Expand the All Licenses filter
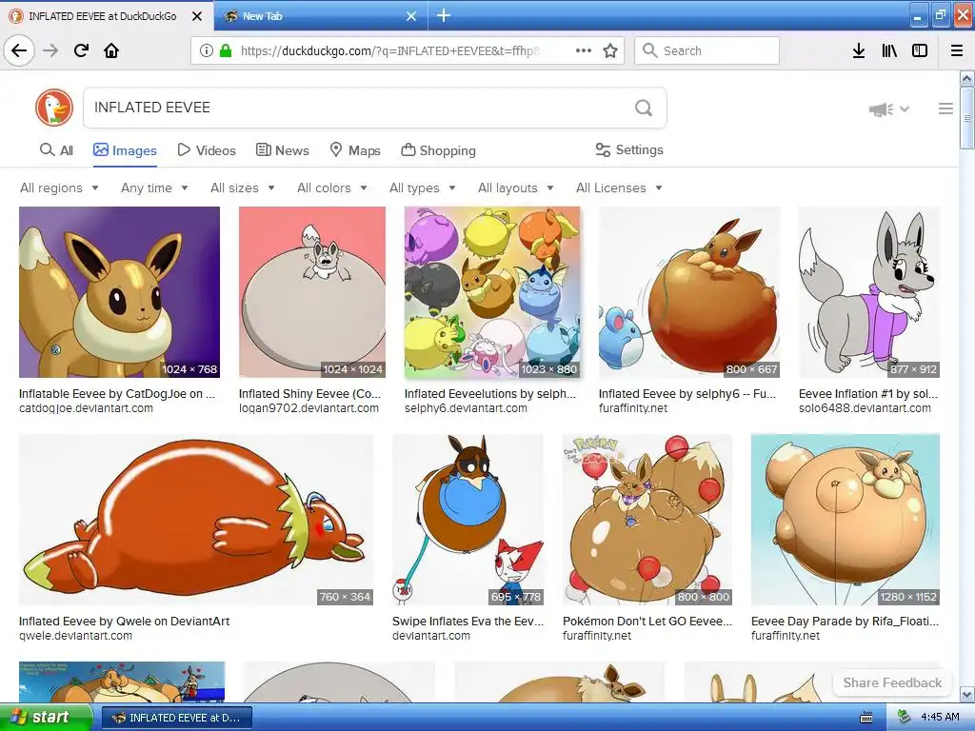The height and width of the screenshot is (731, 975). point(619,188)
